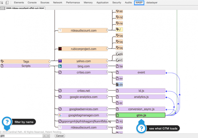Click the tag icon on Tags node
This screenshot has width=198, height=138.
pyautogui.click(x=2, y=61)
